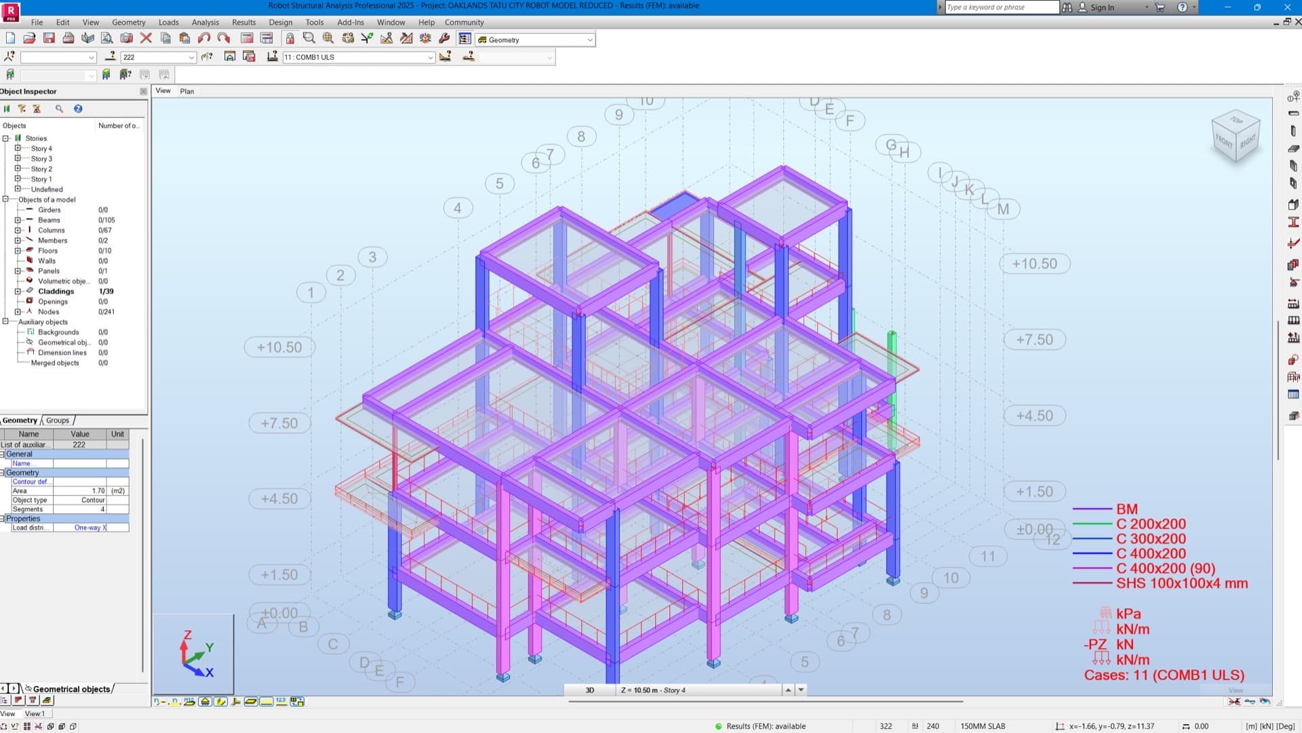Open the Geometry layout dropdown
This screenshot has width=1302, height=733.
[589, 40]
